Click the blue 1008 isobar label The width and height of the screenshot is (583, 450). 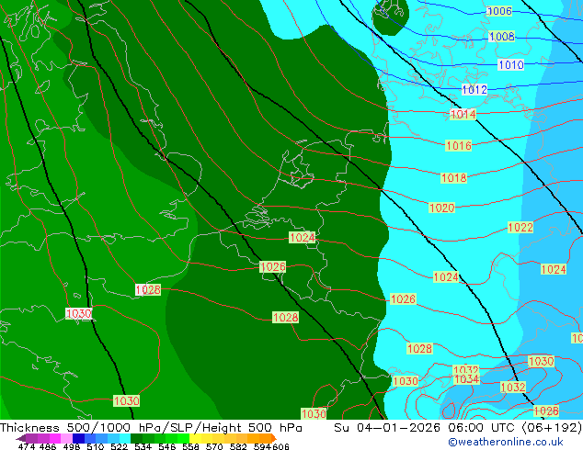[x=502, y=37]
